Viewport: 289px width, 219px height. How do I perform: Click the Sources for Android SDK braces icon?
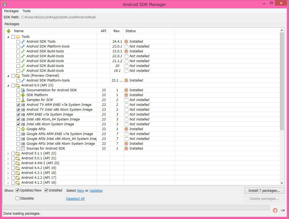coord(23,149)
